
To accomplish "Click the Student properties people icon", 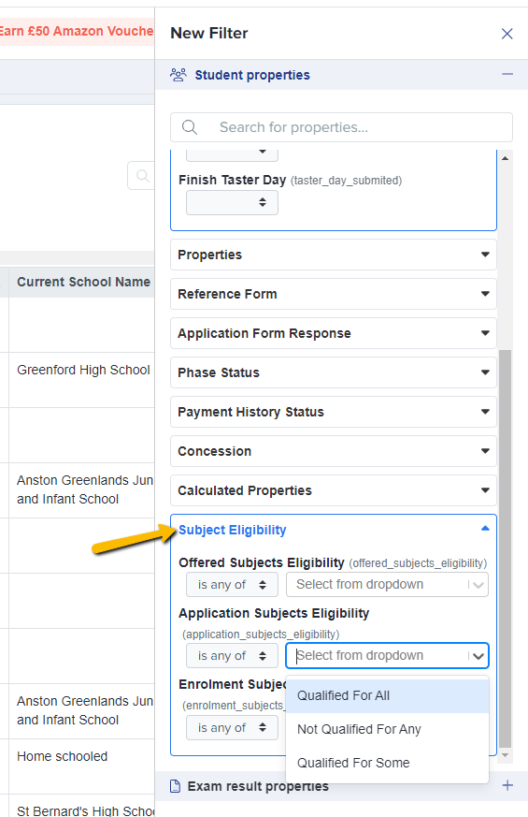I will click(x=178, y=75).
